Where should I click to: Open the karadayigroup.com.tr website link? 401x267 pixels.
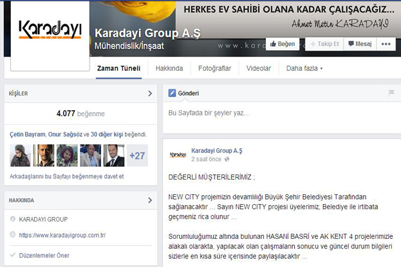62,235
